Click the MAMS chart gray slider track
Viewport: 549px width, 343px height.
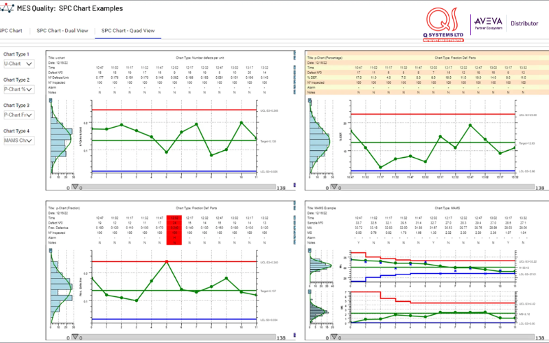(x=433, y=337)
